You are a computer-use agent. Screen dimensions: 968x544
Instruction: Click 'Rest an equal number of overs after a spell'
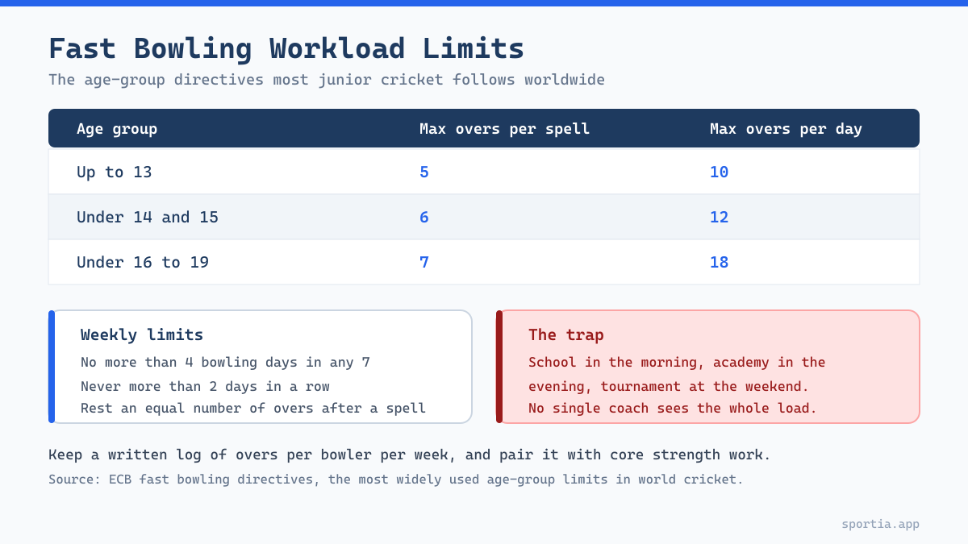253,408
